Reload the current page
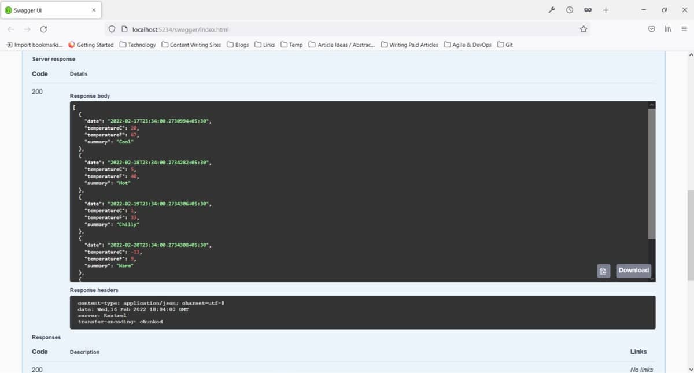The image size is (694, 373). point(43,29)
